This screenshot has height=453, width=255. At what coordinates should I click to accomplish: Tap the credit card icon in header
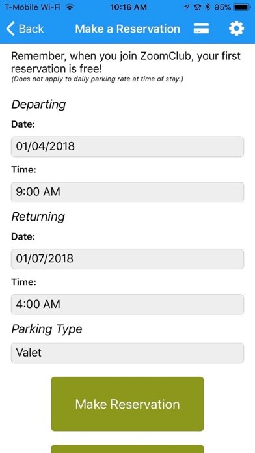coord(201,29)
